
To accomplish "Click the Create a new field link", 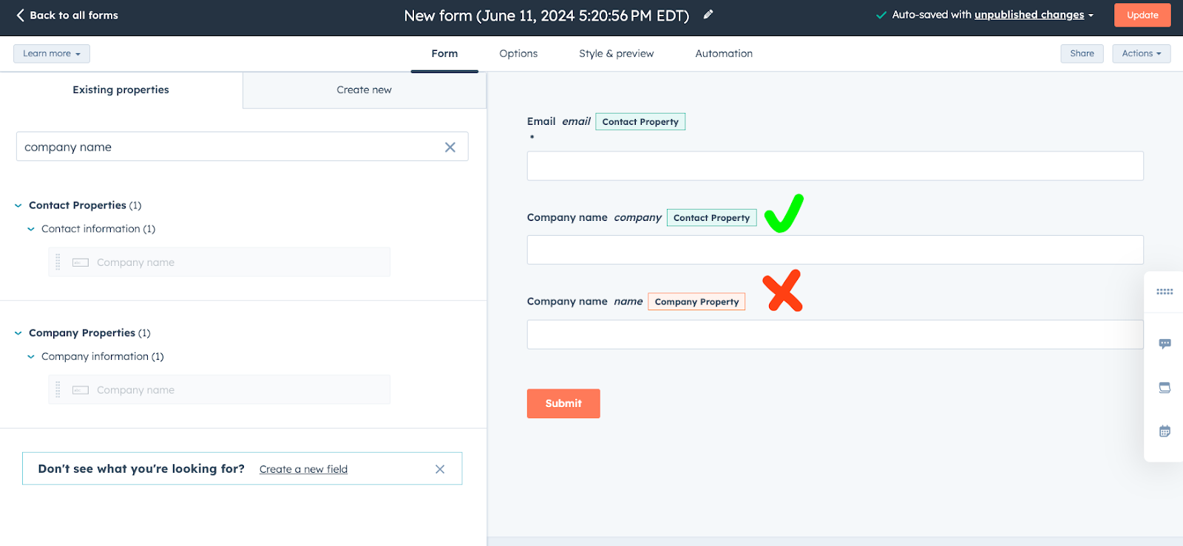I will pyautogui.click(x=303, y=469).
